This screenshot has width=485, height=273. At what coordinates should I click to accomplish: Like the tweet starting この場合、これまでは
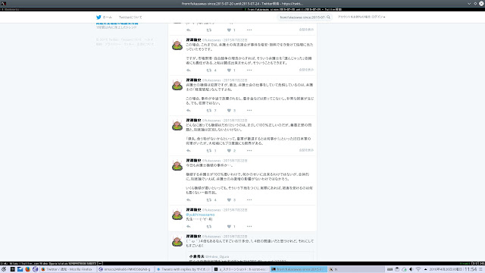click(229, 71)
